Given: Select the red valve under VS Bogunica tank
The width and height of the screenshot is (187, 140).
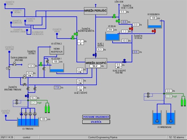Looking at the screenshot, I should coord(154,31).
